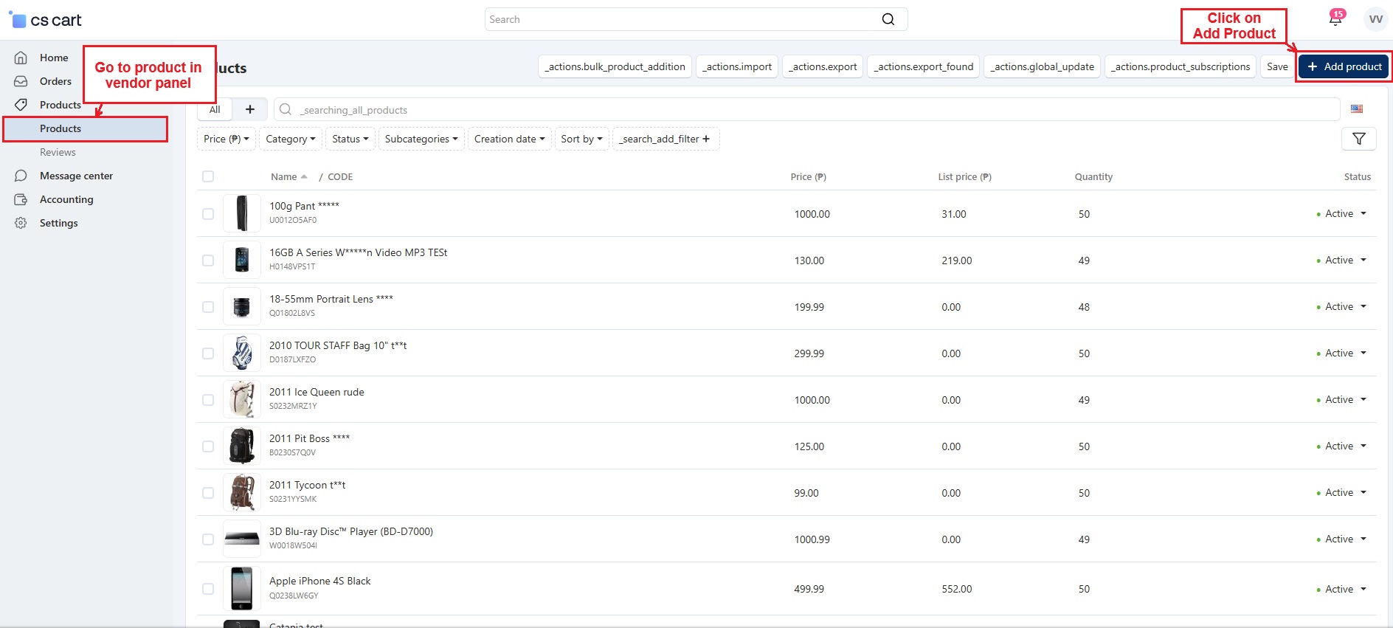Select the 2011 Pit Boss checkbox
The height and width of the screenshot is (628, 1393).
pos(208,446)
